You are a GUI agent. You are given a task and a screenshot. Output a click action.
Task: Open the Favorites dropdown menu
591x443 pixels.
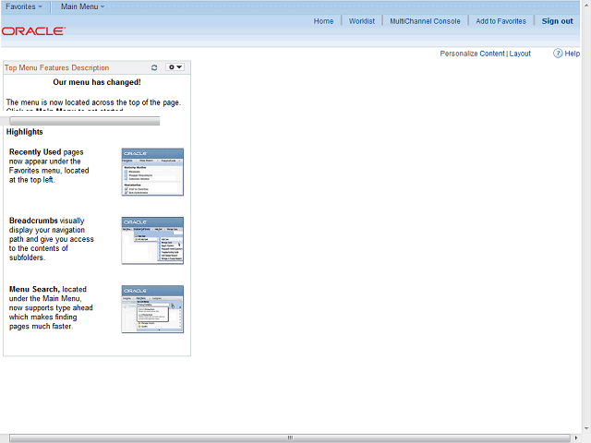pyautogui.click(x=24, y=6)
